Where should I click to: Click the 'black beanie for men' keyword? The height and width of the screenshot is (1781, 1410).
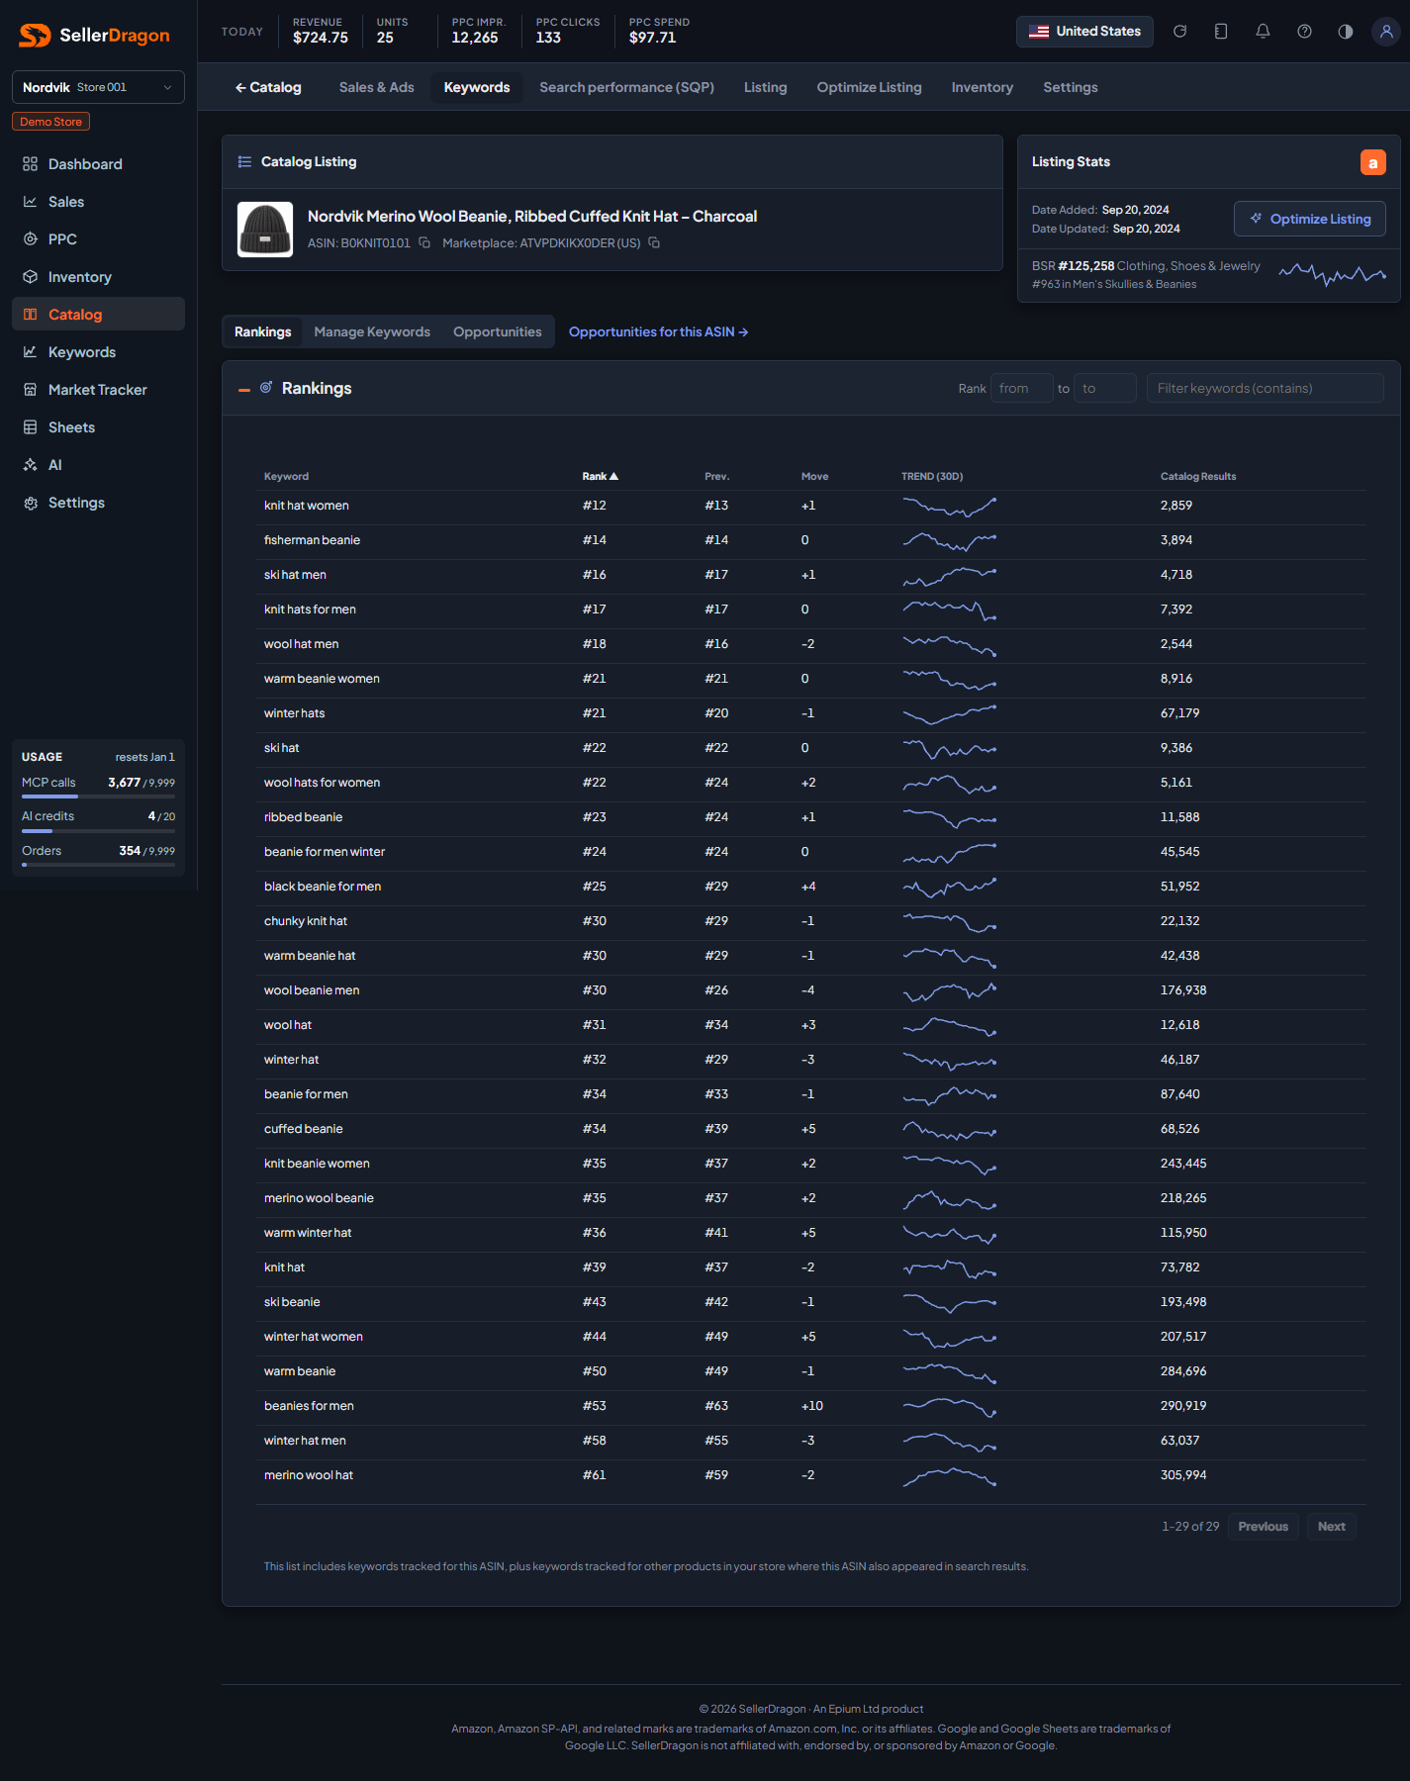[322, 887]
